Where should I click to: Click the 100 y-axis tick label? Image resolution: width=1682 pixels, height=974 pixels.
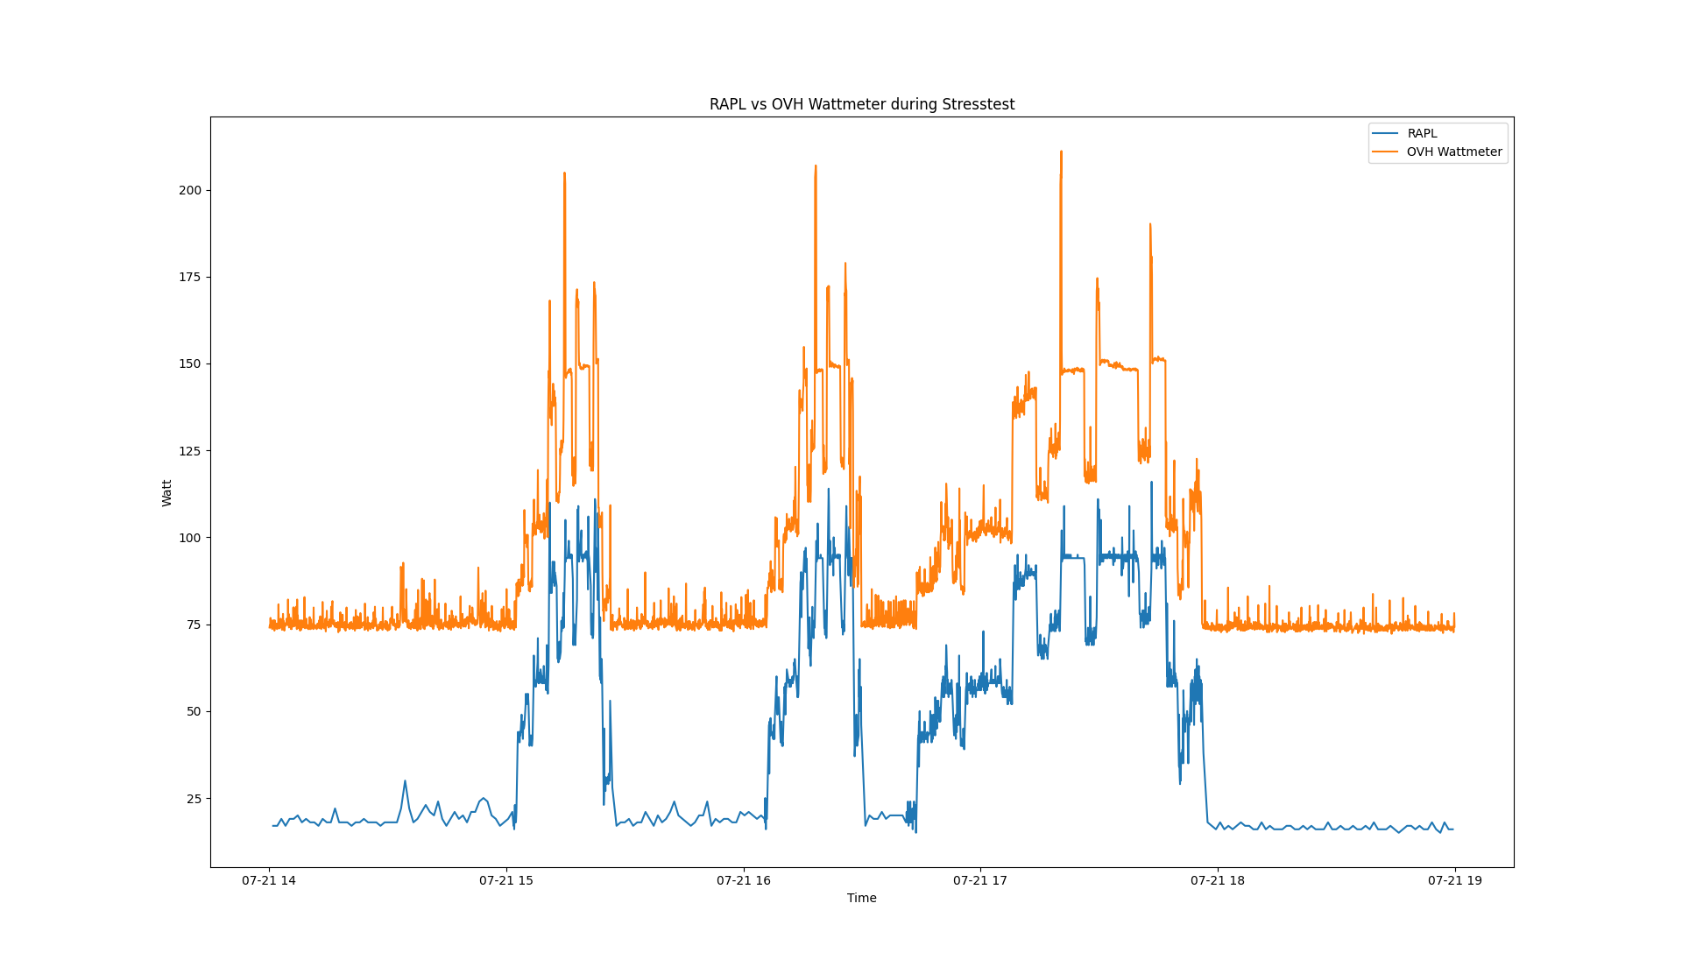189,538
